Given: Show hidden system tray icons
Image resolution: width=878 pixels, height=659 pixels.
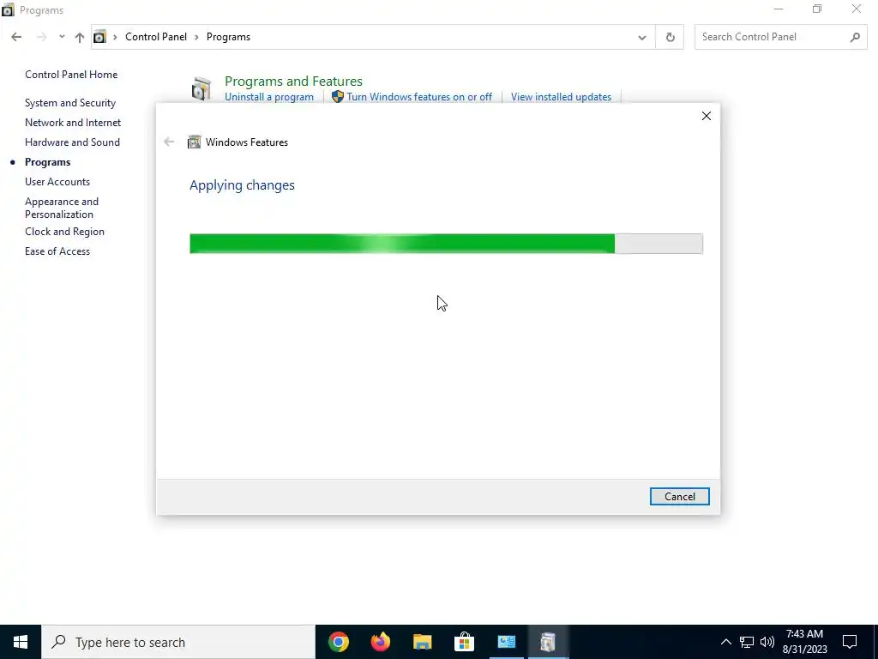Looking at the screenshot, I should (x=725, y=642).
